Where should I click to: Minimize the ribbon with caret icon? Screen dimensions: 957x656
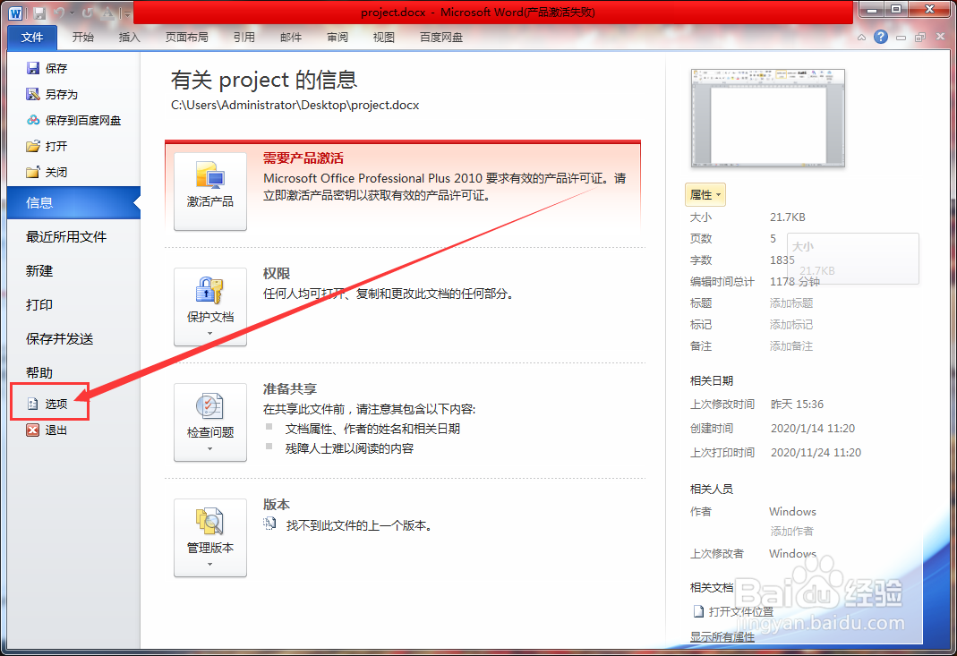tap(861, 38)
